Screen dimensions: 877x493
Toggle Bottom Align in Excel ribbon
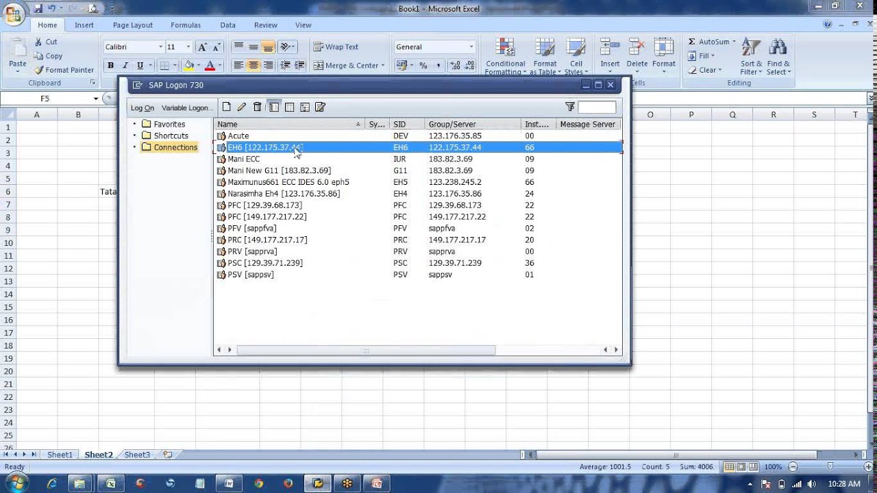[269, 47]
